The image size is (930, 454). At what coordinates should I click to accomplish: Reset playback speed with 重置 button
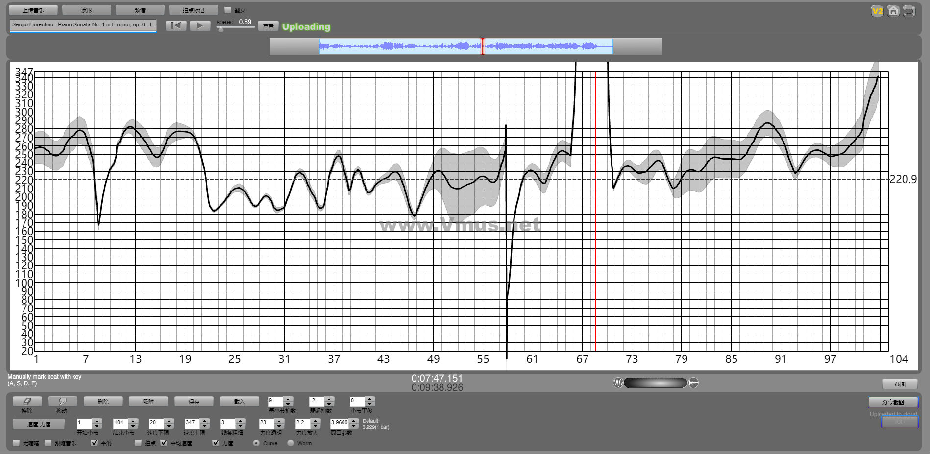click(269, 26)
